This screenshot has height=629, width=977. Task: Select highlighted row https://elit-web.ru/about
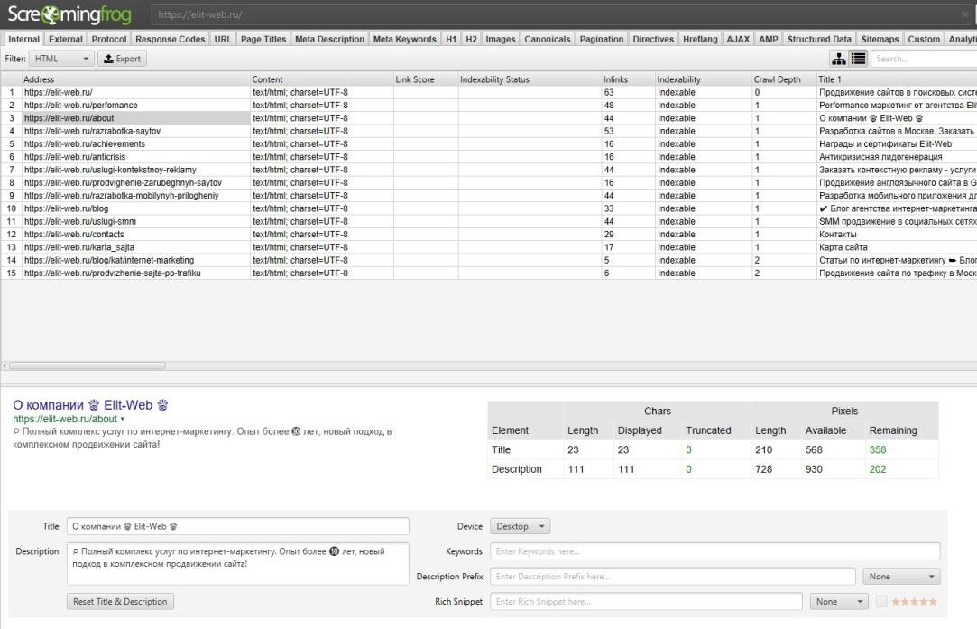(x=489, y=118)
